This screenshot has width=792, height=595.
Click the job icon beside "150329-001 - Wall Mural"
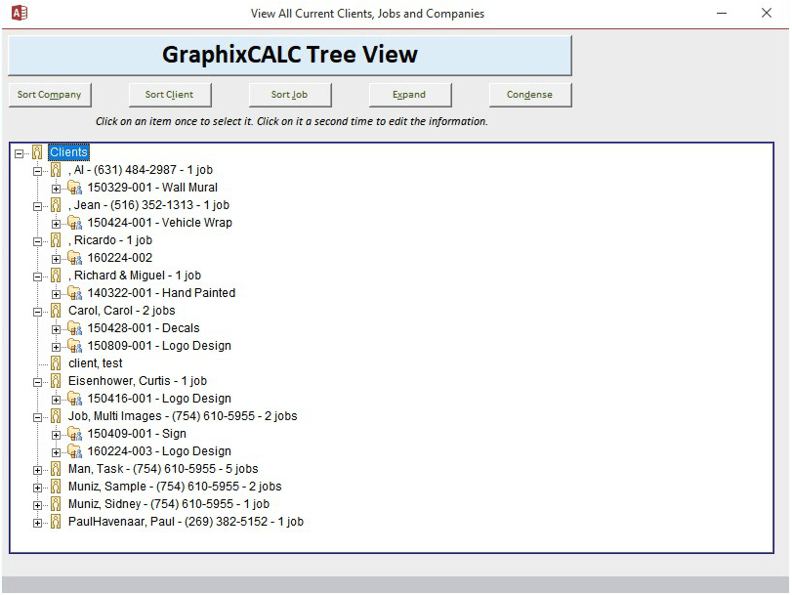pos(73,187)
